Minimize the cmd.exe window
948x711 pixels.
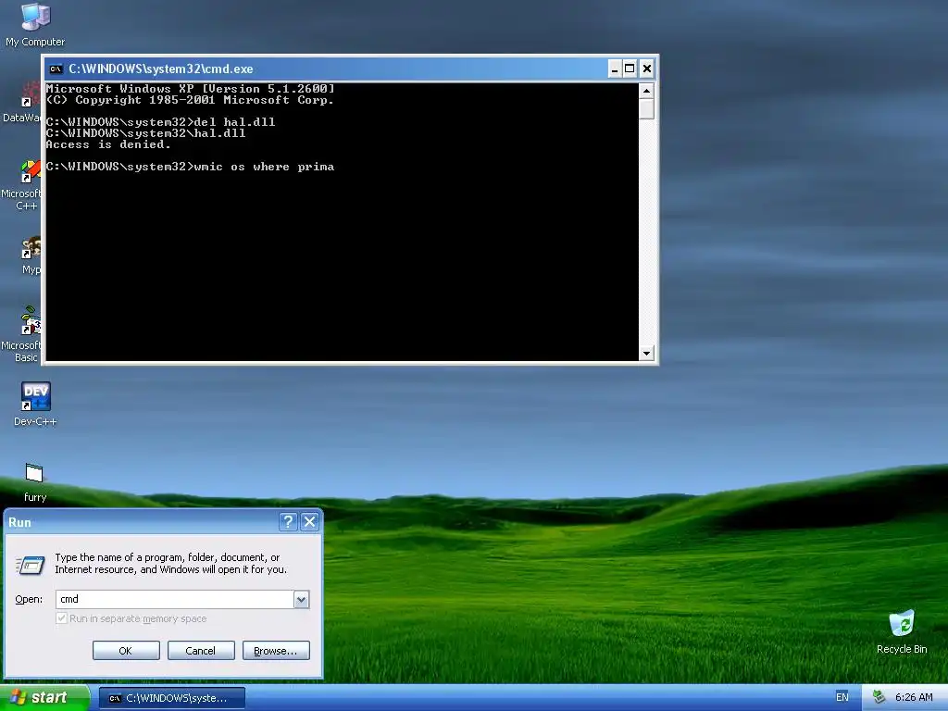tap(615, 69)
